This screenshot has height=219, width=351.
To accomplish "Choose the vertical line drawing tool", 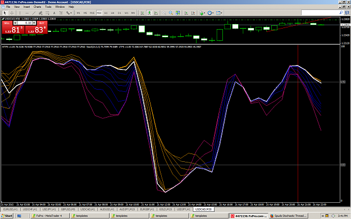I will [20, 13].
